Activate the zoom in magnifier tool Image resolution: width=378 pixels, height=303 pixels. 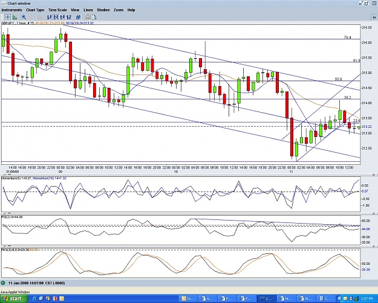(24, 17)
